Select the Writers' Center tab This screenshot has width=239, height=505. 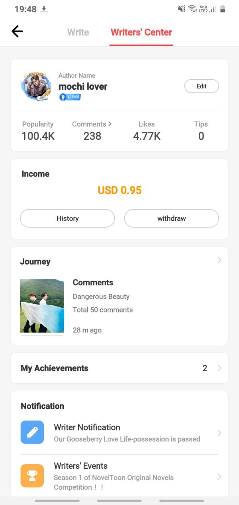pyautogui.click(x=141, y=32)
